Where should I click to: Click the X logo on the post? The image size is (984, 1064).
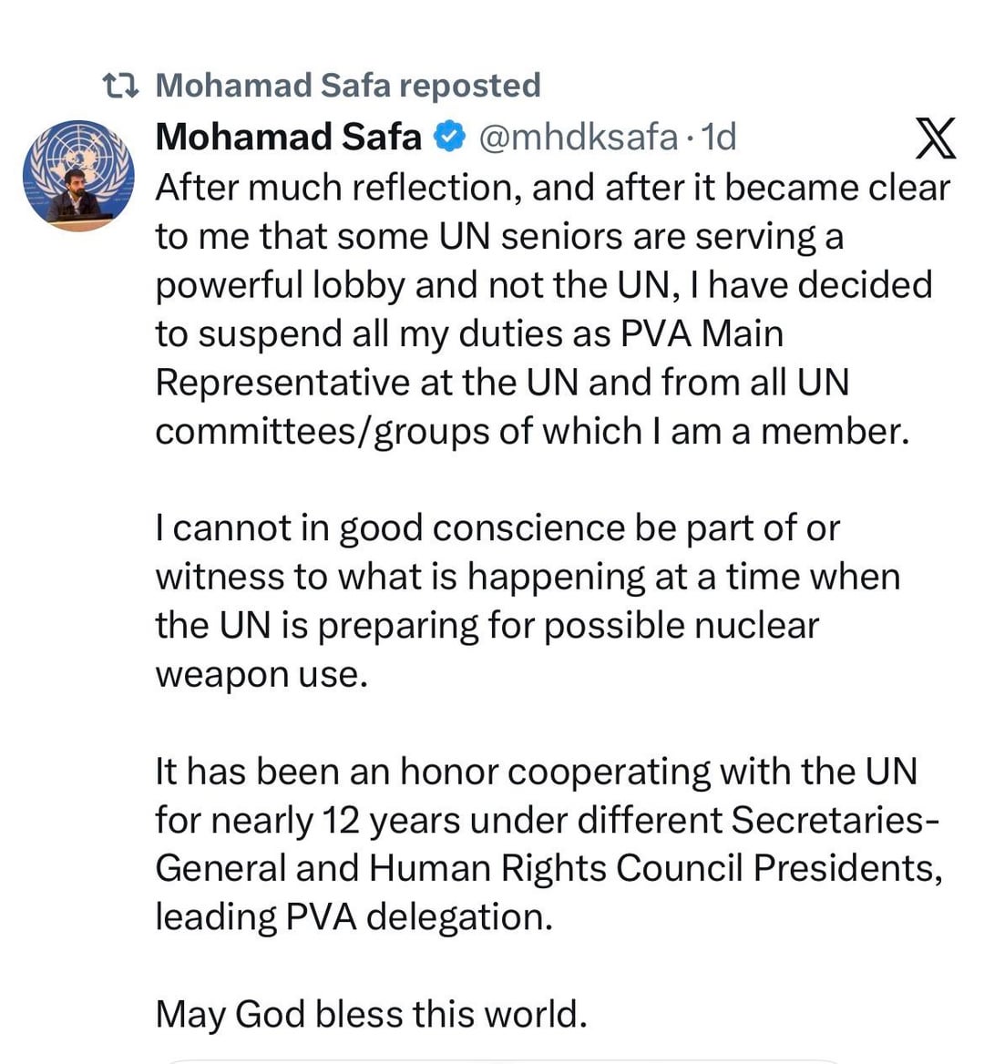[x=934, y=138]
